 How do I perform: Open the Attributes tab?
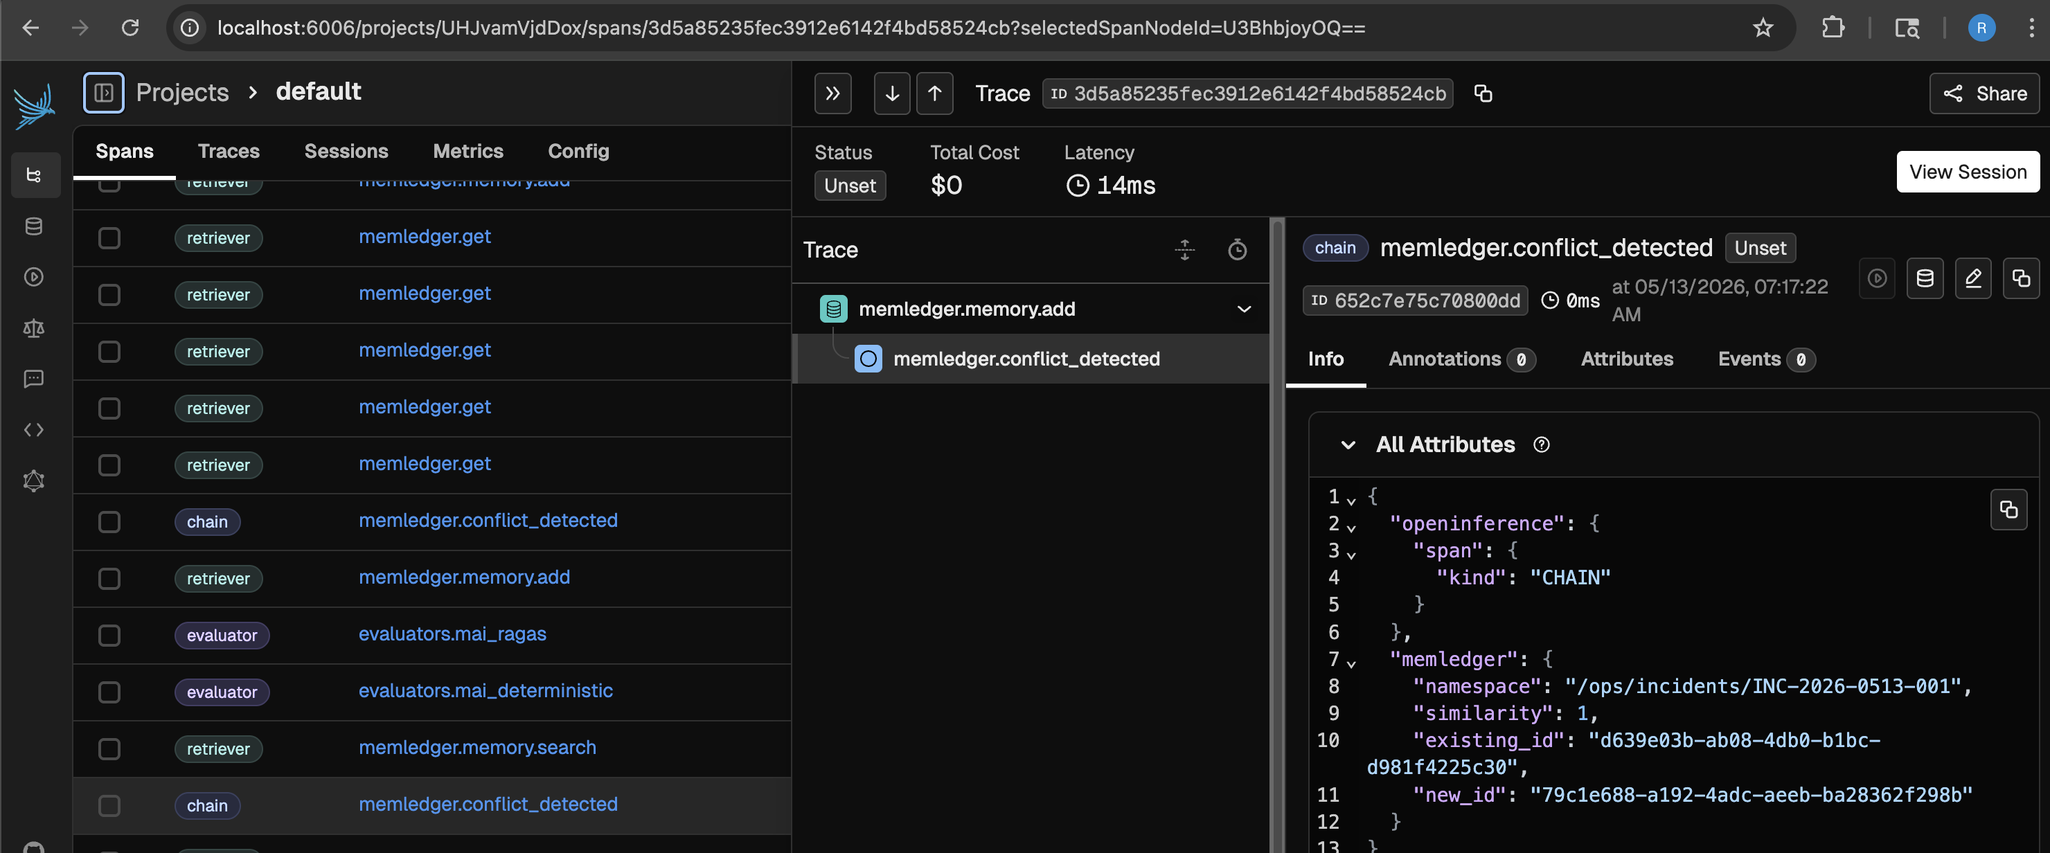tap(1627, 359)
